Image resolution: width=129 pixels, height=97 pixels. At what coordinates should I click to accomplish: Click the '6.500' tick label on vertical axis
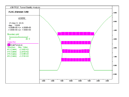coord(115,13)
